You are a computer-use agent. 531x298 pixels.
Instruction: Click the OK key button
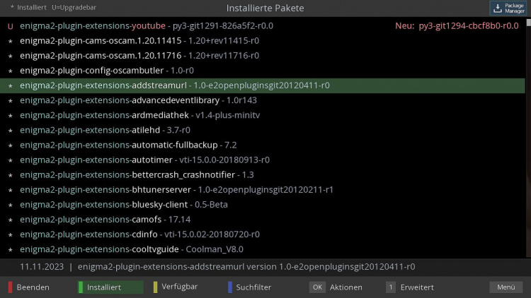[317, 287]
